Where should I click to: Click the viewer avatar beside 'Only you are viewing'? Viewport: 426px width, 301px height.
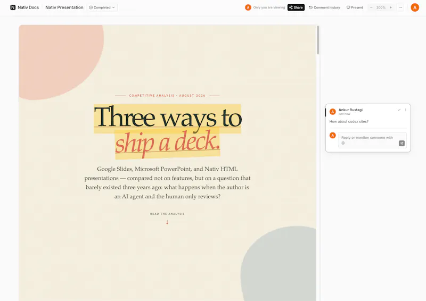[248, 7]
